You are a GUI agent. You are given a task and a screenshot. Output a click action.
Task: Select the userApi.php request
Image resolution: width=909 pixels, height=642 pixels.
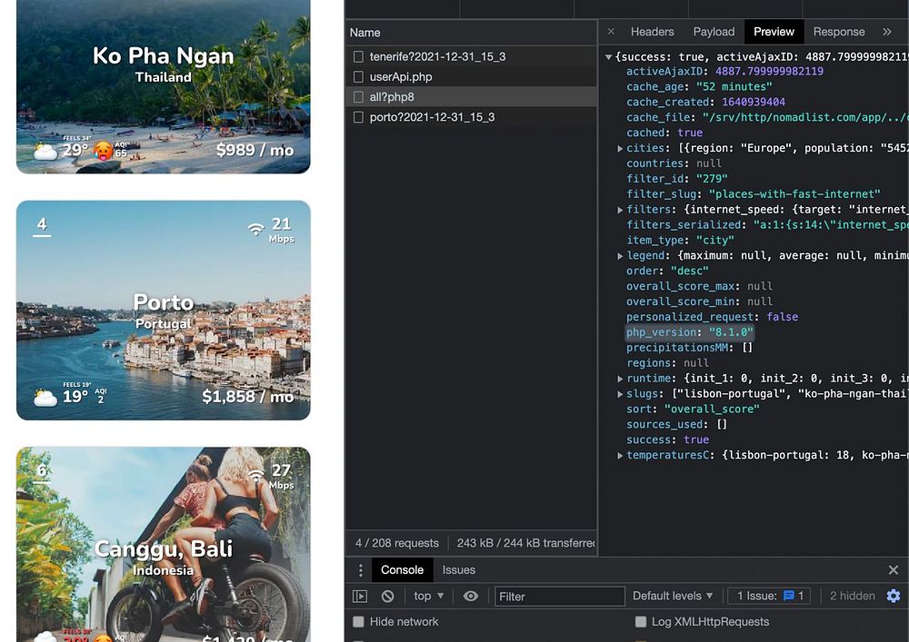pos(400,77)
